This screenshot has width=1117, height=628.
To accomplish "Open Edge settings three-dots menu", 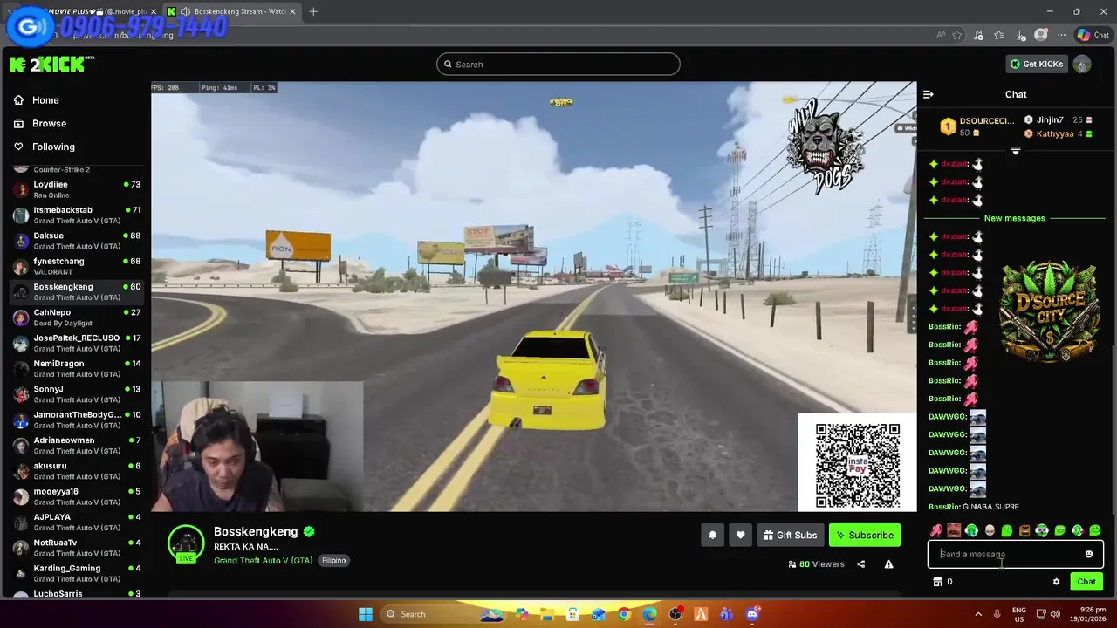I will 1061,35.
